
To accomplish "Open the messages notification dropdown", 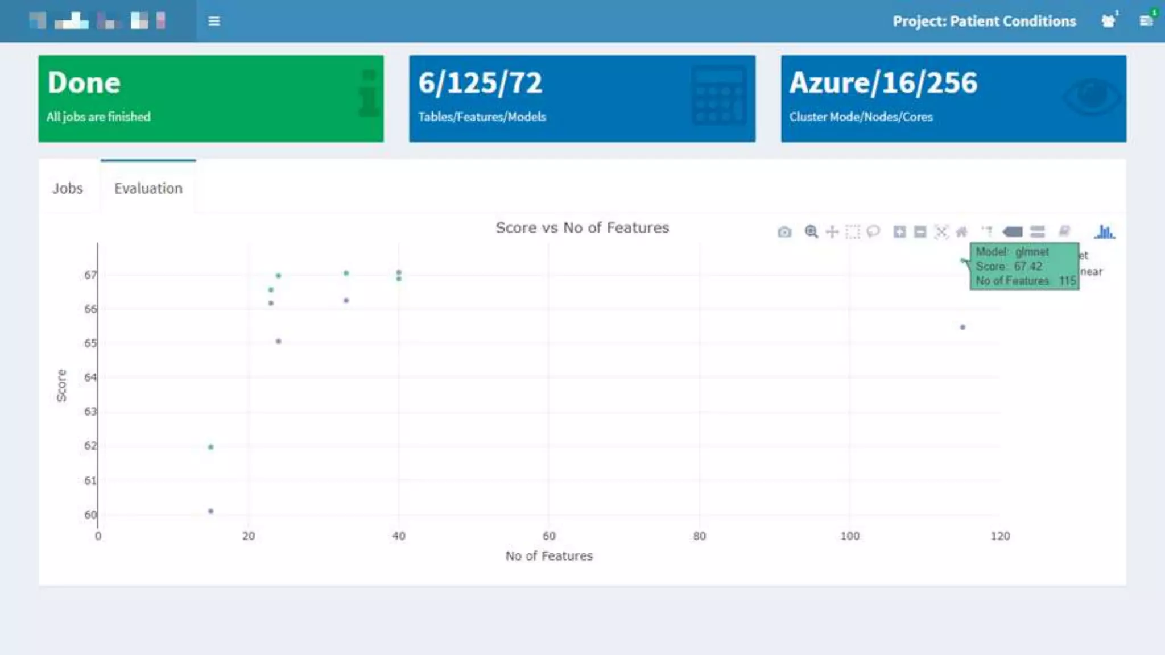I will point(1146,21).
